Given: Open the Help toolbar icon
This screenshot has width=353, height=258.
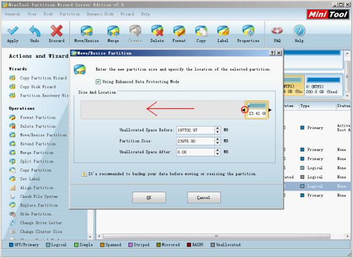Looking at the screenshot, I should coord(299,31).
